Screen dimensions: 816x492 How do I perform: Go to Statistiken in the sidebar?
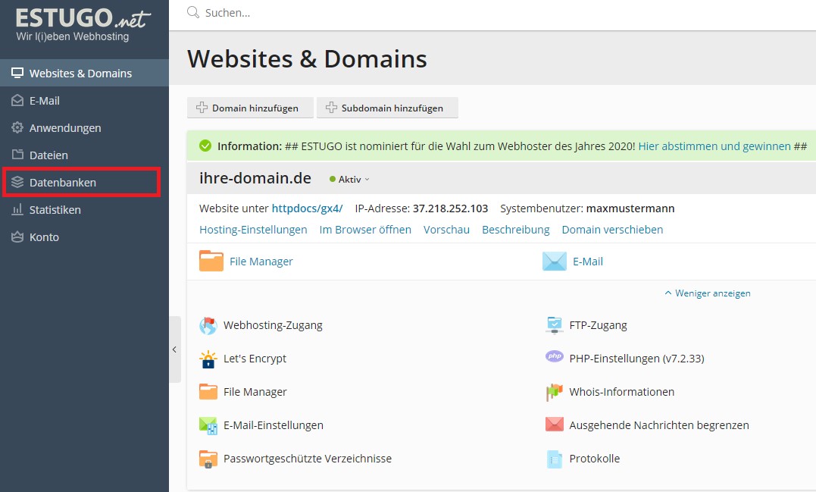coord(55,210)
